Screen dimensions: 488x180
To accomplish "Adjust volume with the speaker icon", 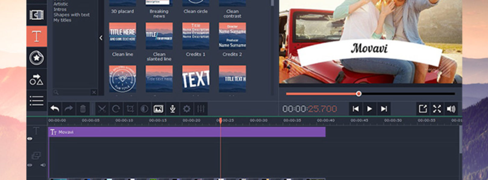I will point(451,109).
